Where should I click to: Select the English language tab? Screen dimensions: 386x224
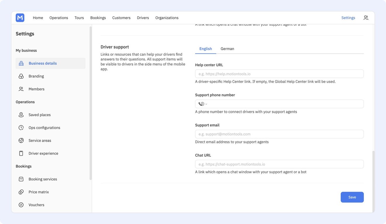tap(206, 49)
